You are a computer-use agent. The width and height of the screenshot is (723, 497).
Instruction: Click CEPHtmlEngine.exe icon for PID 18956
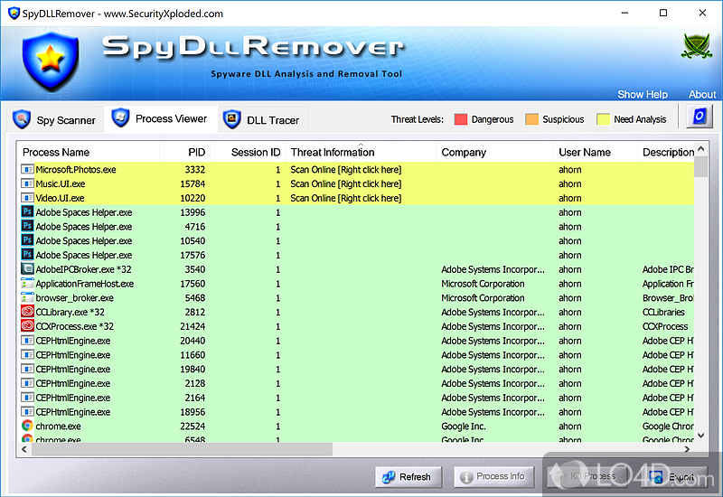[x=27, y=412]
